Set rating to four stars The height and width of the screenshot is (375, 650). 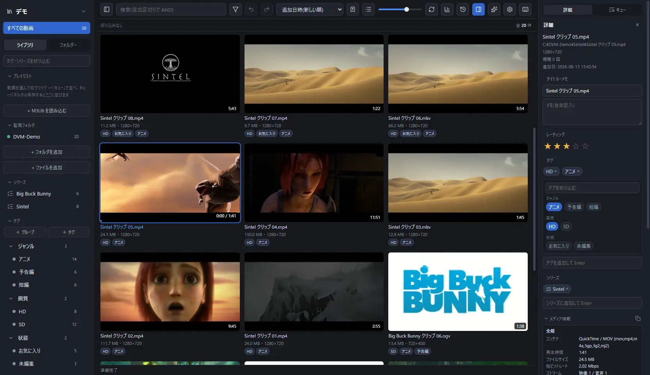point(576,146)
